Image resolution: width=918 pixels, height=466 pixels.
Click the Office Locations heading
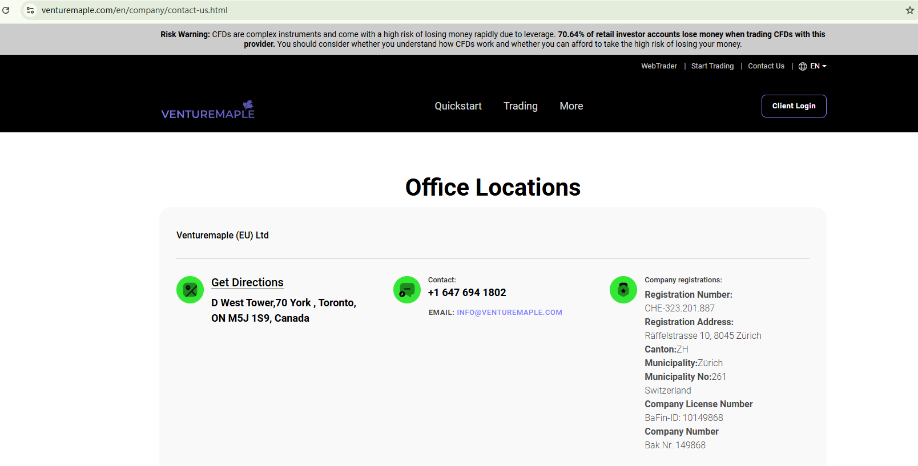pos(493,187)
